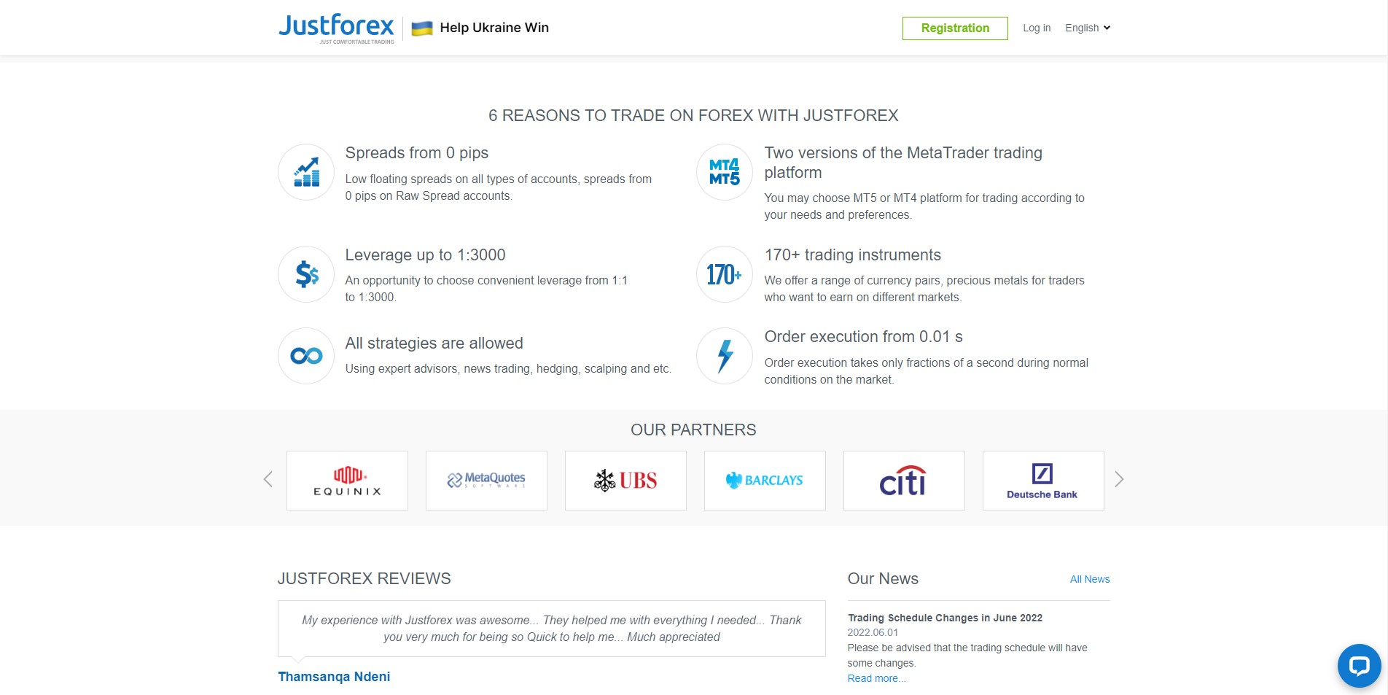Click the Two versions of MetaTrader heading
The image size is (1388, 695).
click(x=903, y=163)
